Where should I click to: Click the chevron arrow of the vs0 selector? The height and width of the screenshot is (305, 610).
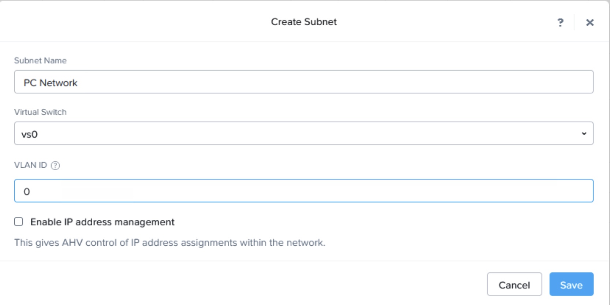click(584, 133)
